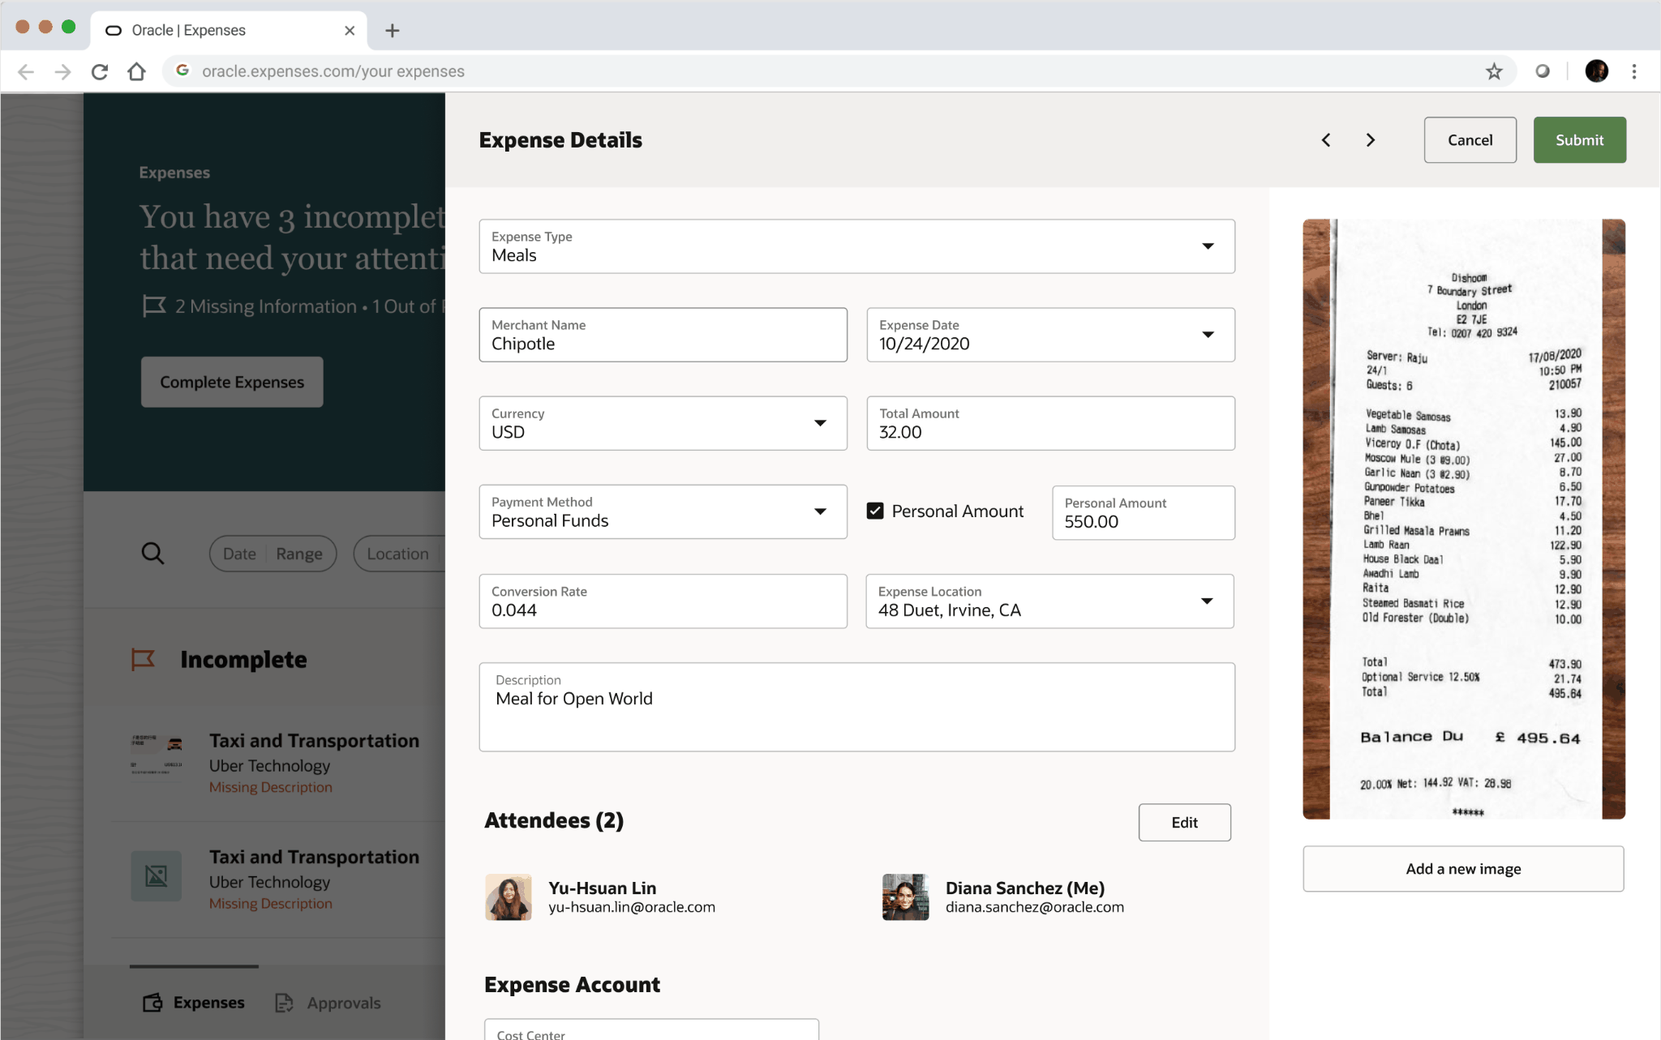This screenshot has width=1661, height=1040.
Task: Click the Total Amount field
Action: pyautogui.click(x=1050, y=423)
